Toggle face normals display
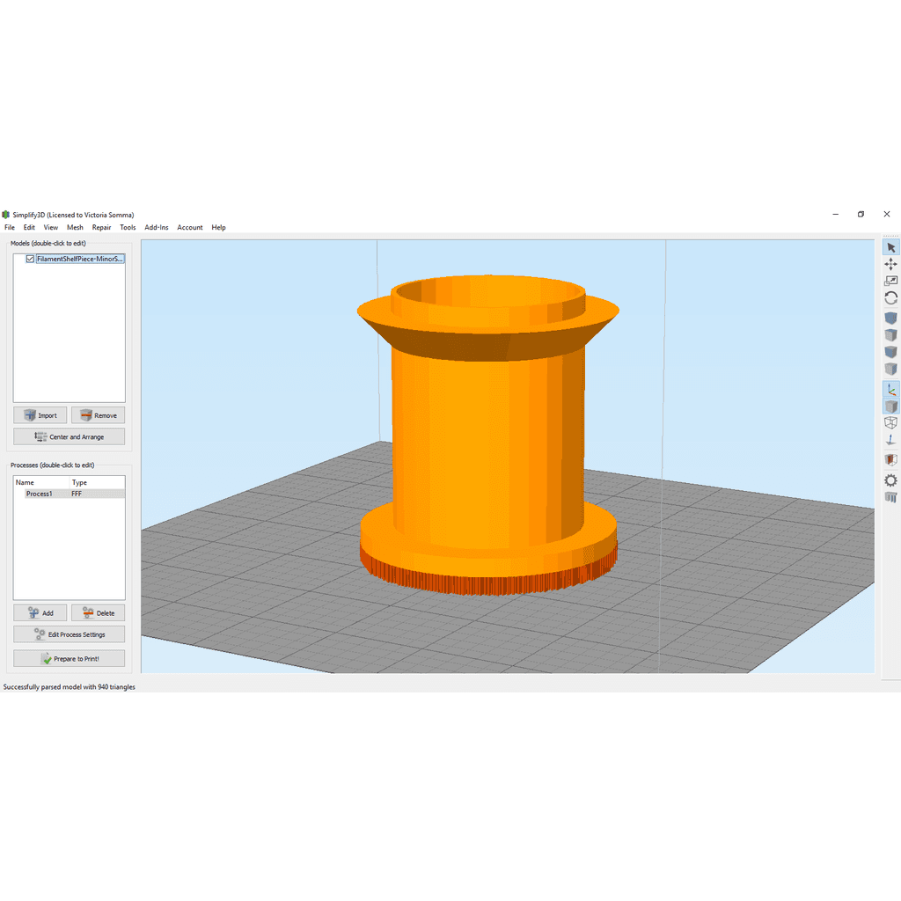 click(890, 440)
